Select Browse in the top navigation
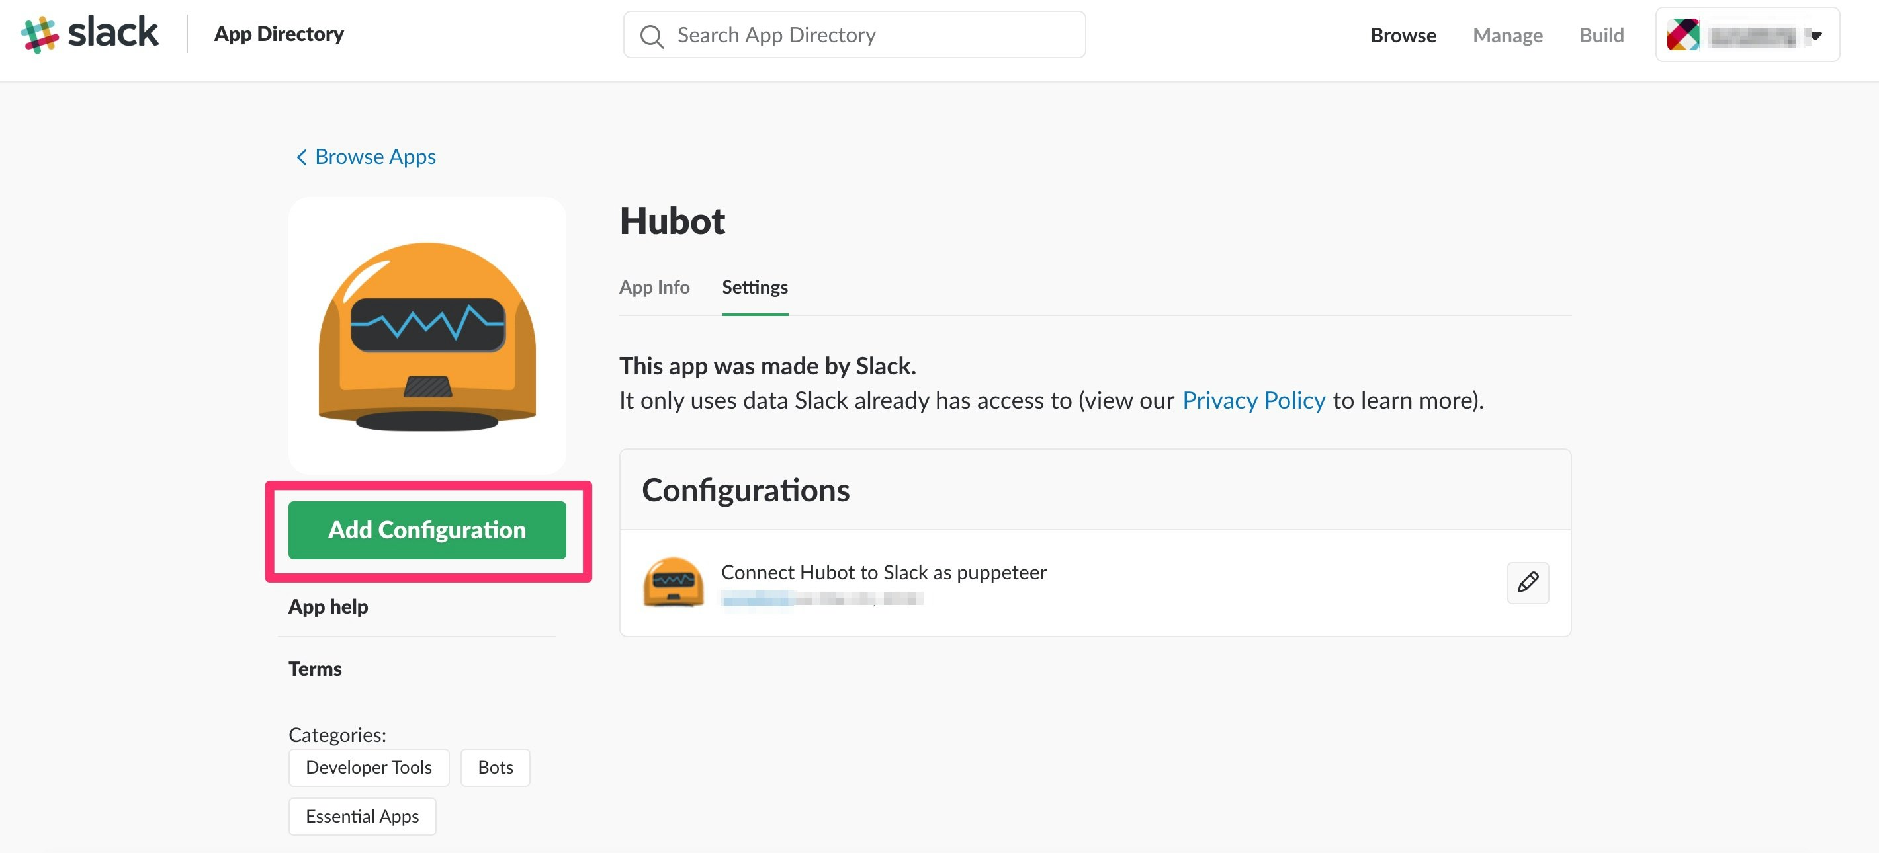The height and width of the screenshot is (853, 1879). coord(1403,36)
